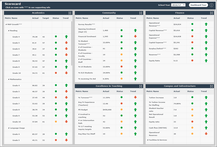Image resolution: width=217 pixels, height=147 pixels.
Task: Click the Excellence in Teaching Trend header
Action: pos(133,91)
